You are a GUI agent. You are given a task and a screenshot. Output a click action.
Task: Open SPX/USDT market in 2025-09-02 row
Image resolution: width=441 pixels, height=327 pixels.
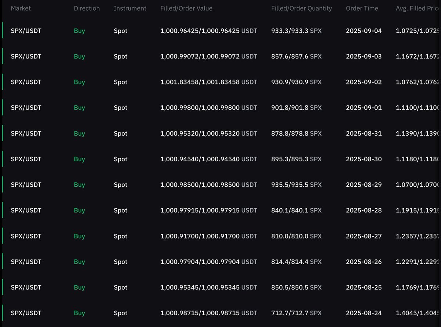click(x=26, y=82)
